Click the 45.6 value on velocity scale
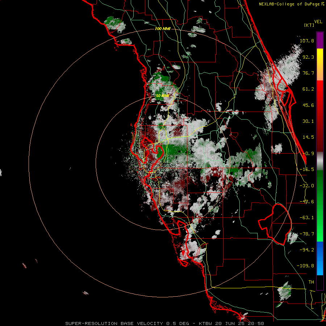Viewport: 326px width, 326px height. (x=308, y=105)
